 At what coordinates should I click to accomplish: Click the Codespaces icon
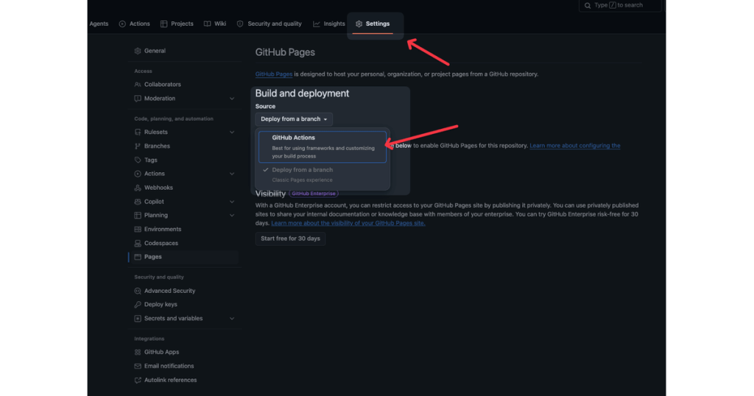138,243
